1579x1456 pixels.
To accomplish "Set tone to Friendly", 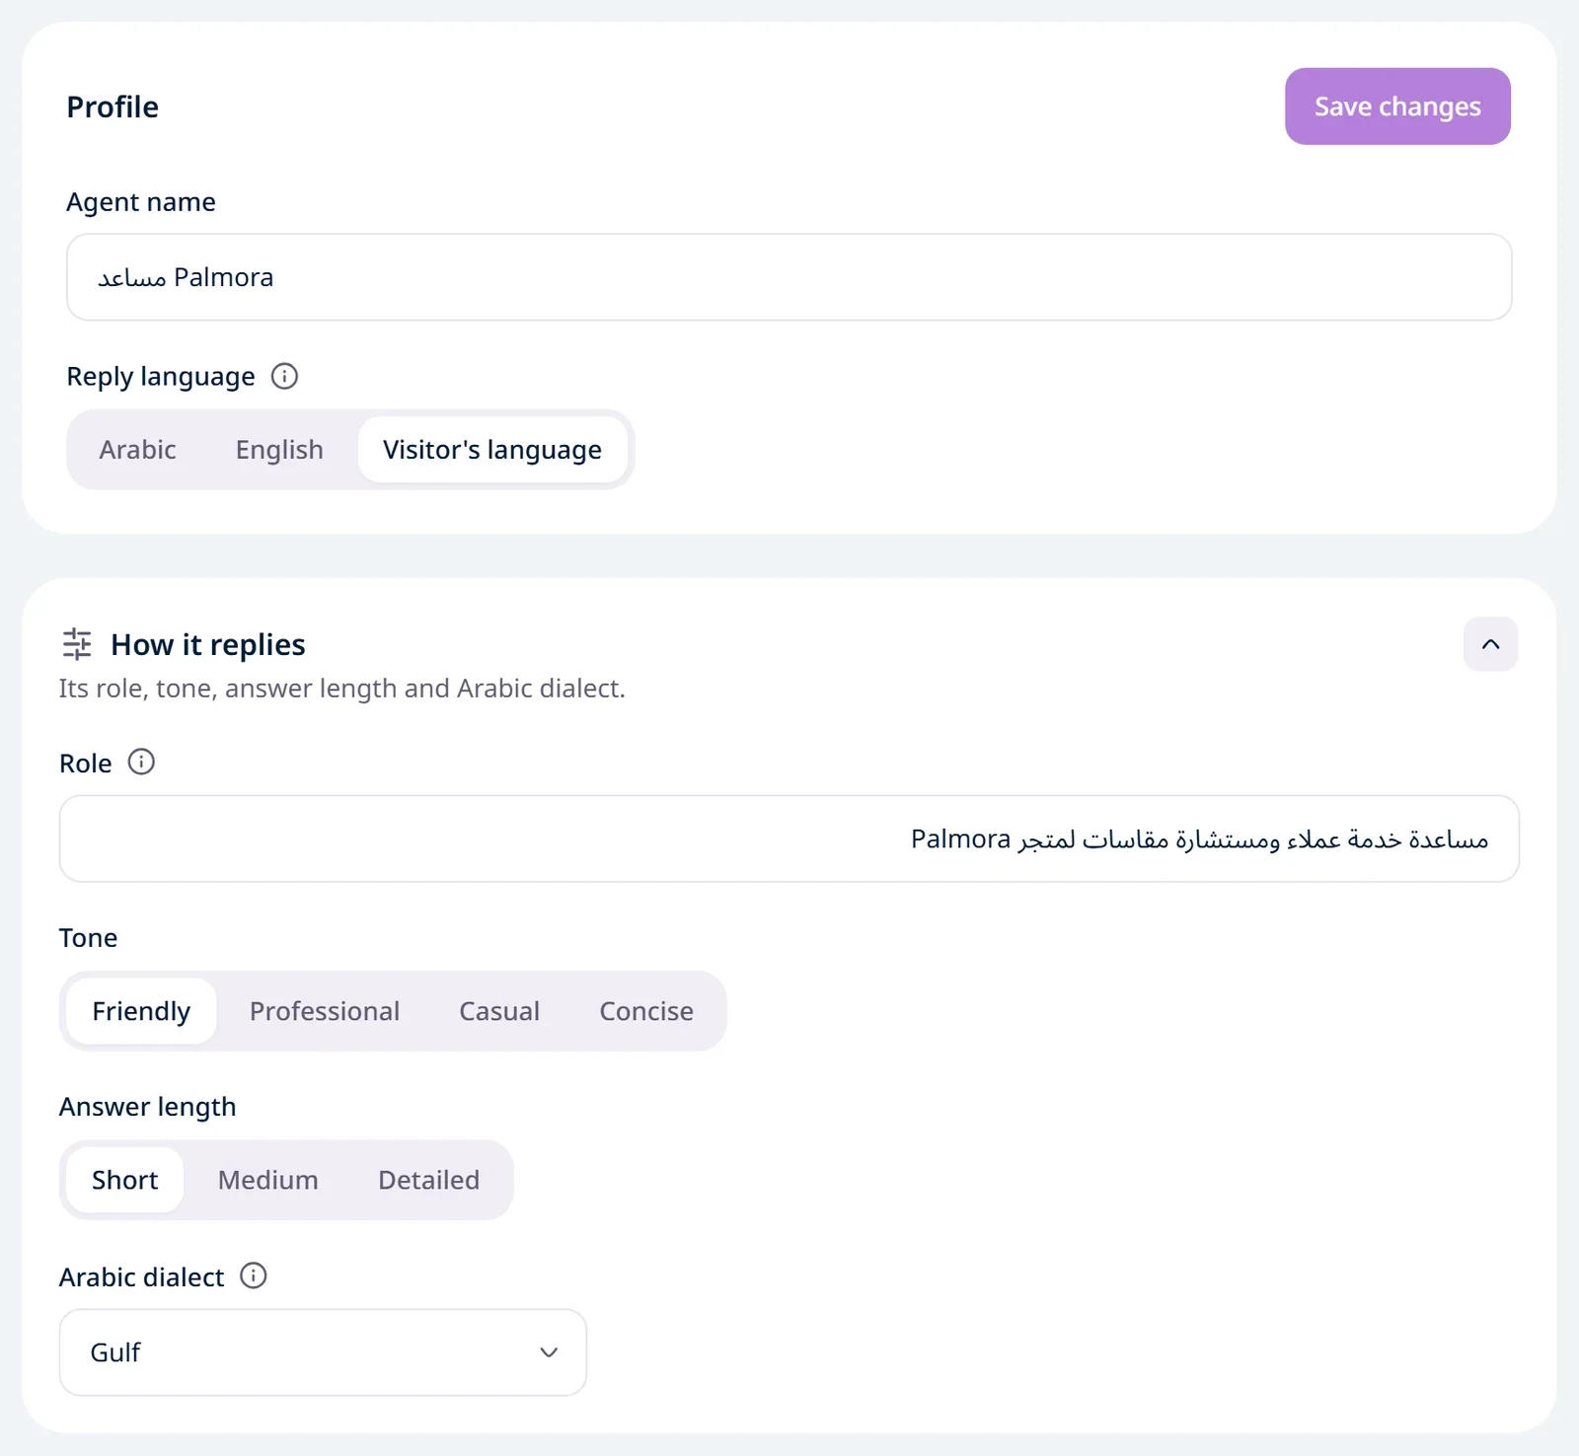I will (x=141, y=1011).
